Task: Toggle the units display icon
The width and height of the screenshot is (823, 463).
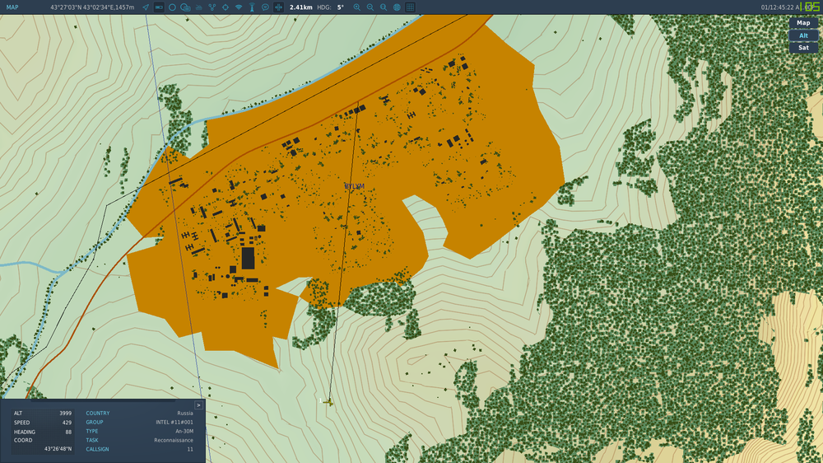Action: click(159, 7)
